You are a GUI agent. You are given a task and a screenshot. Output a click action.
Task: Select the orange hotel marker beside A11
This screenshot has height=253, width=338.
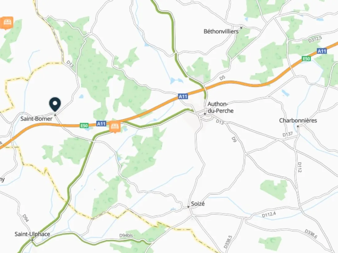click(115, 126)
